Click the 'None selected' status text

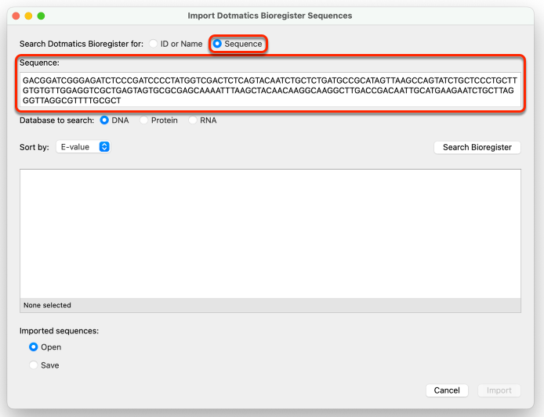(47, 305)
